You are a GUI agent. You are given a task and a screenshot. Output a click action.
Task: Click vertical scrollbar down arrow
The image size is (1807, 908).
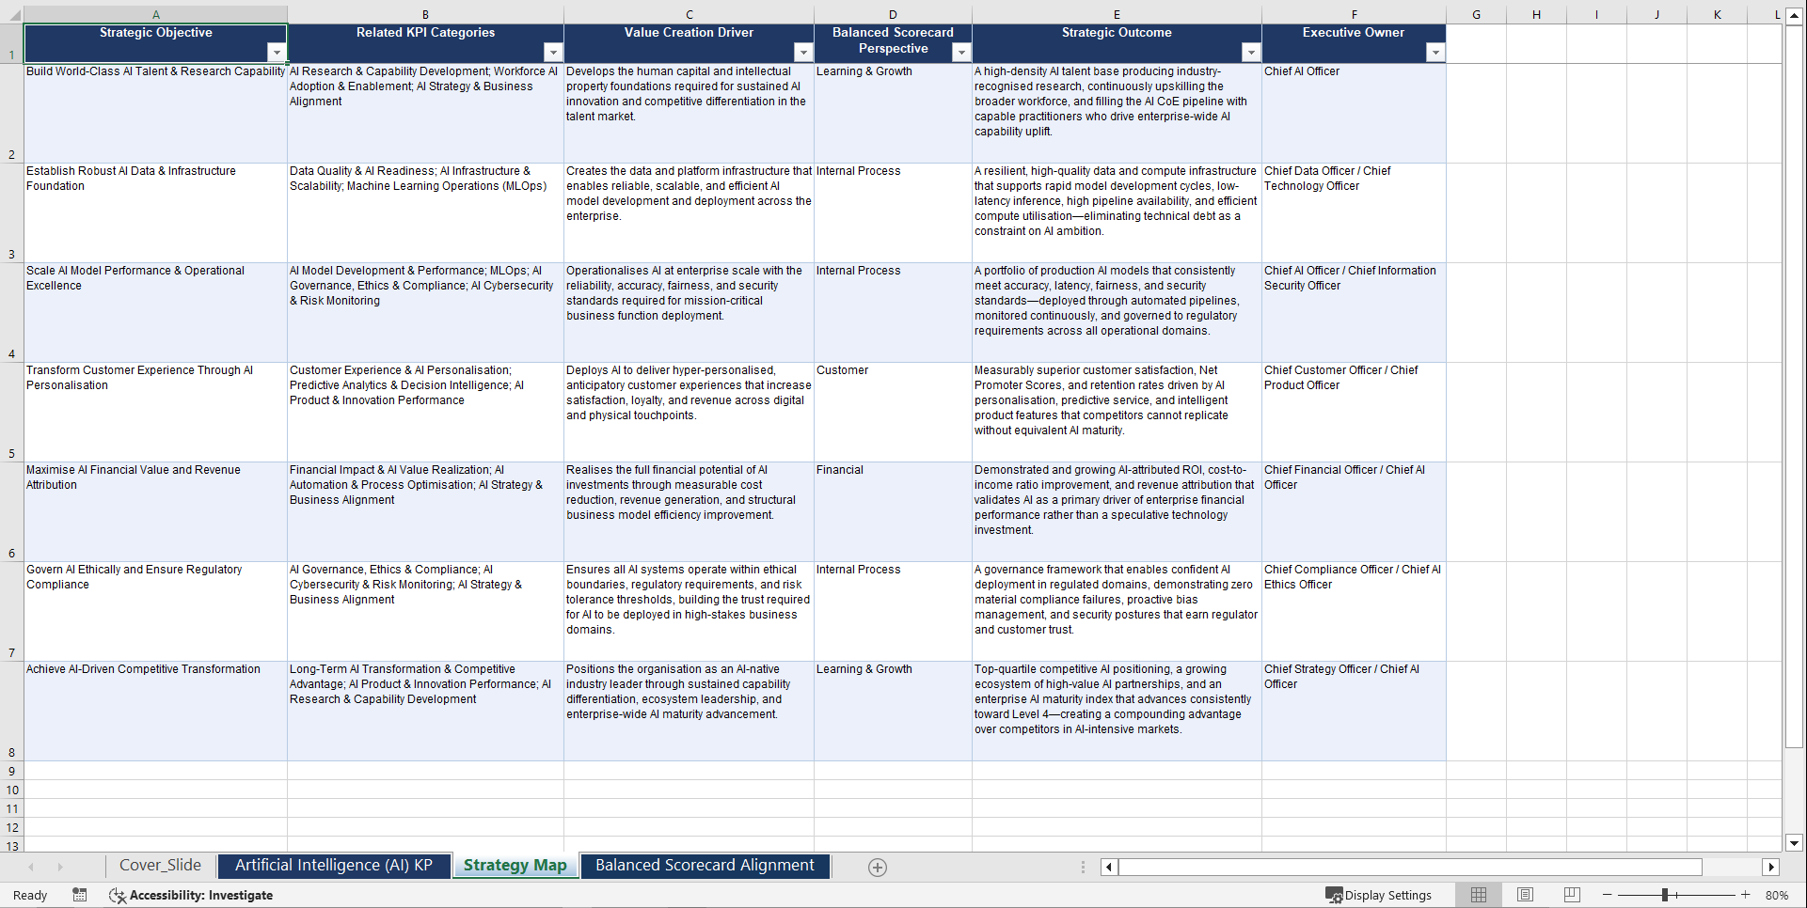[1794, 843]
